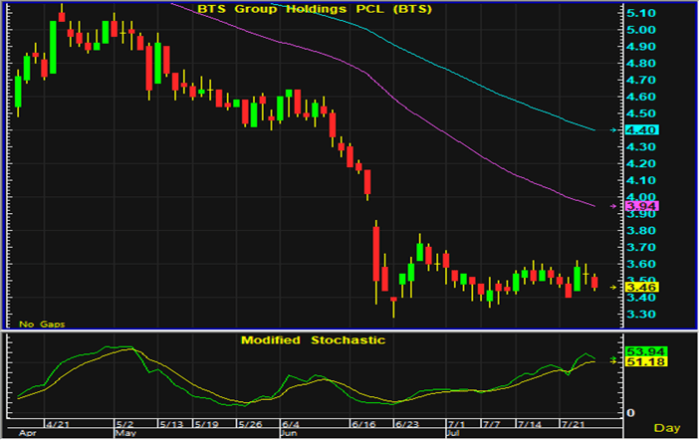Click the Jul month label on time axis
Viewport: 700px width, 440px height.
tap(453, 435)
